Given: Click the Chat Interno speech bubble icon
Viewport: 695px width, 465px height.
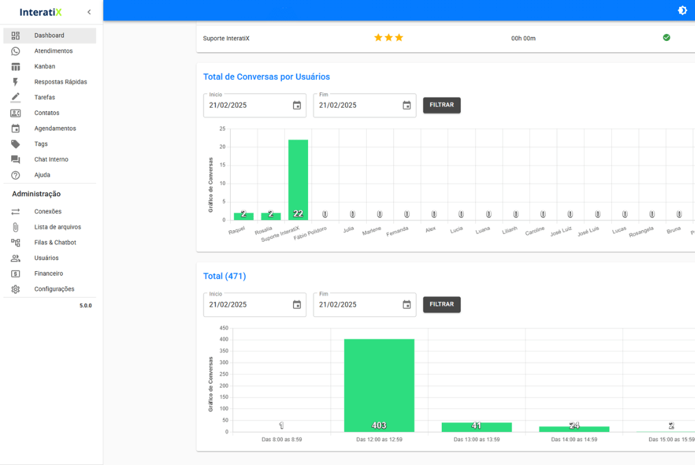Looking at the screenshot, I should click(x=16, y=160).
